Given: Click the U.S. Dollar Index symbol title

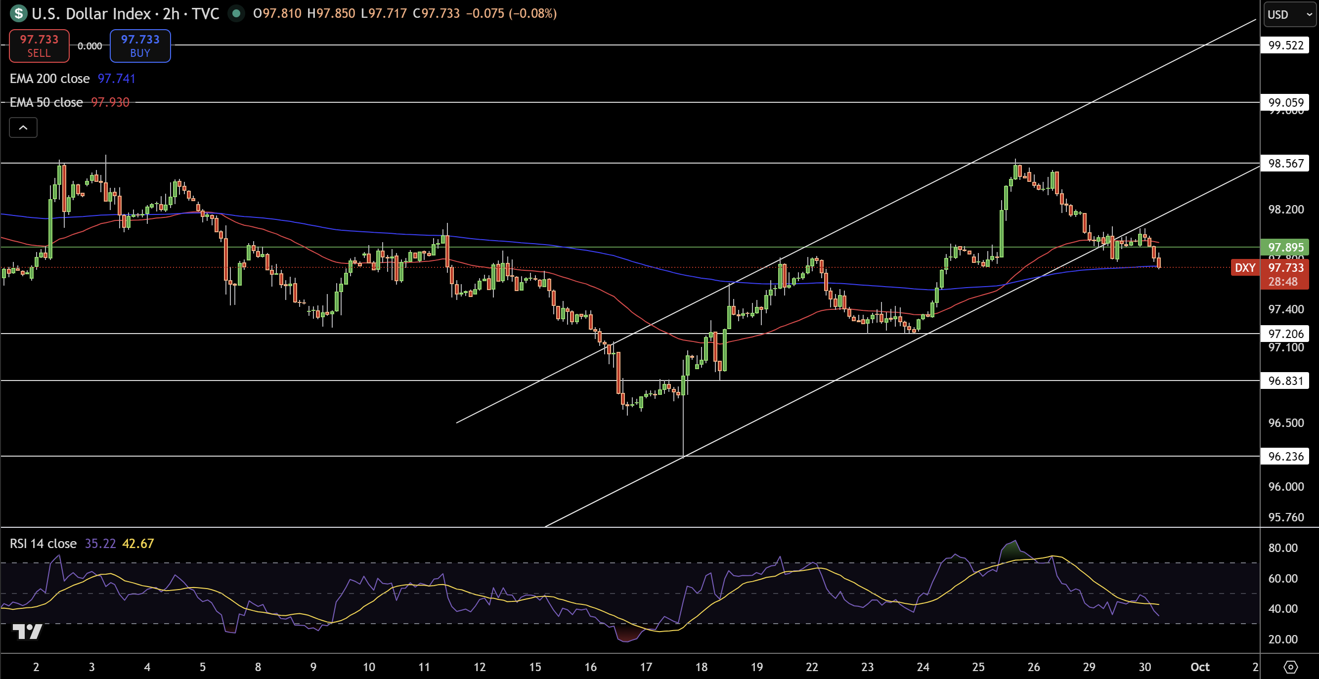Looking at the screenshot, I should click(91, 13).
